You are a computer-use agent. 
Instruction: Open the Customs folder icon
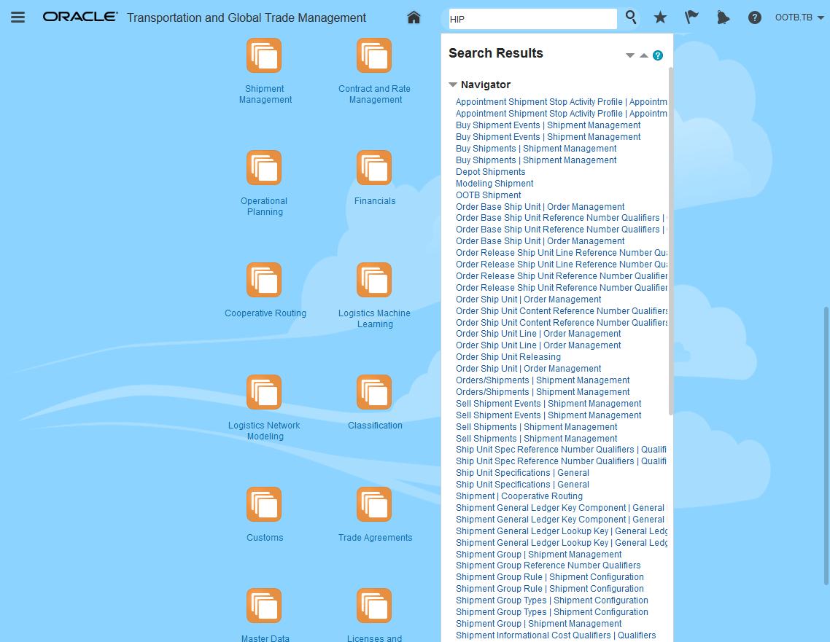tap(264, 504)
